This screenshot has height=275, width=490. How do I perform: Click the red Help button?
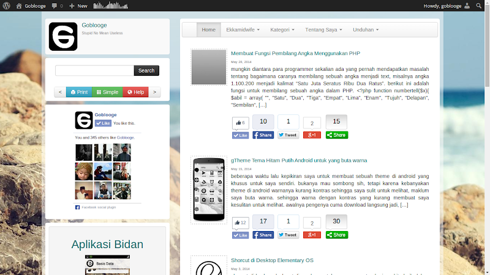click(135, 92)
